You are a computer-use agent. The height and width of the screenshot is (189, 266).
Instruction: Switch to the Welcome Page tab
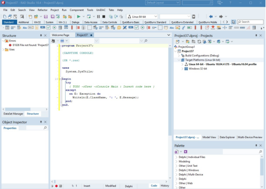pos(61,35)
